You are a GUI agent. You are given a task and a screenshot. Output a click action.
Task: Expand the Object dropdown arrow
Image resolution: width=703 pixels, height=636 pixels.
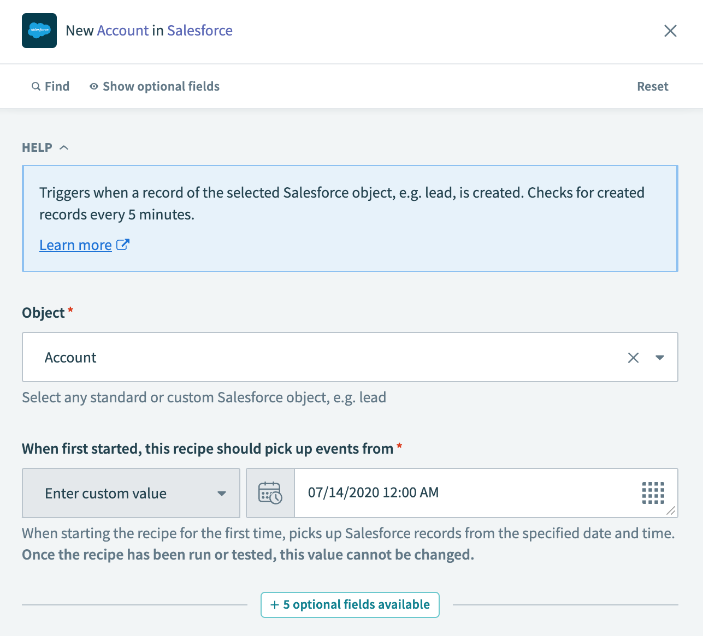660,358
